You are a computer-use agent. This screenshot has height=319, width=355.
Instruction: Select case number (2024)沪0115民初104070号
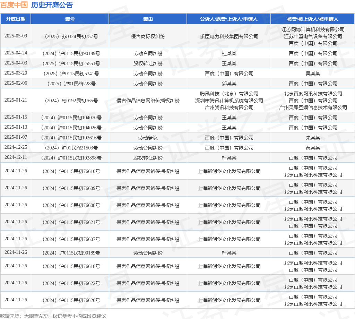(71, 118)
